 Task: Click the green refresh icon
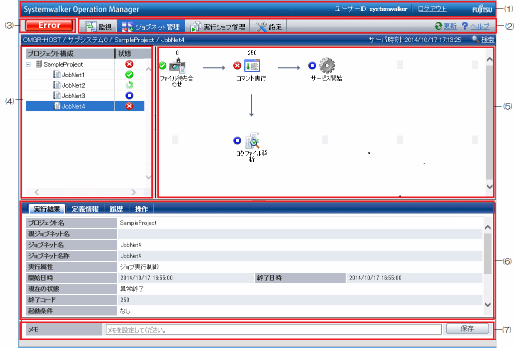[x=438, y=26]
